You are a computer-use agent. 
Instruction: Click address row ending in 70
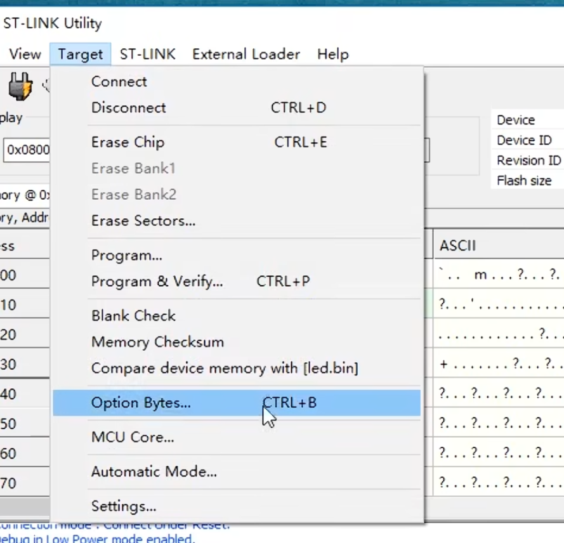point(25,483)
